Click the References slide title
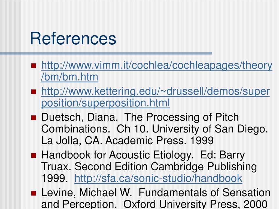 click(x=73, y=38)
